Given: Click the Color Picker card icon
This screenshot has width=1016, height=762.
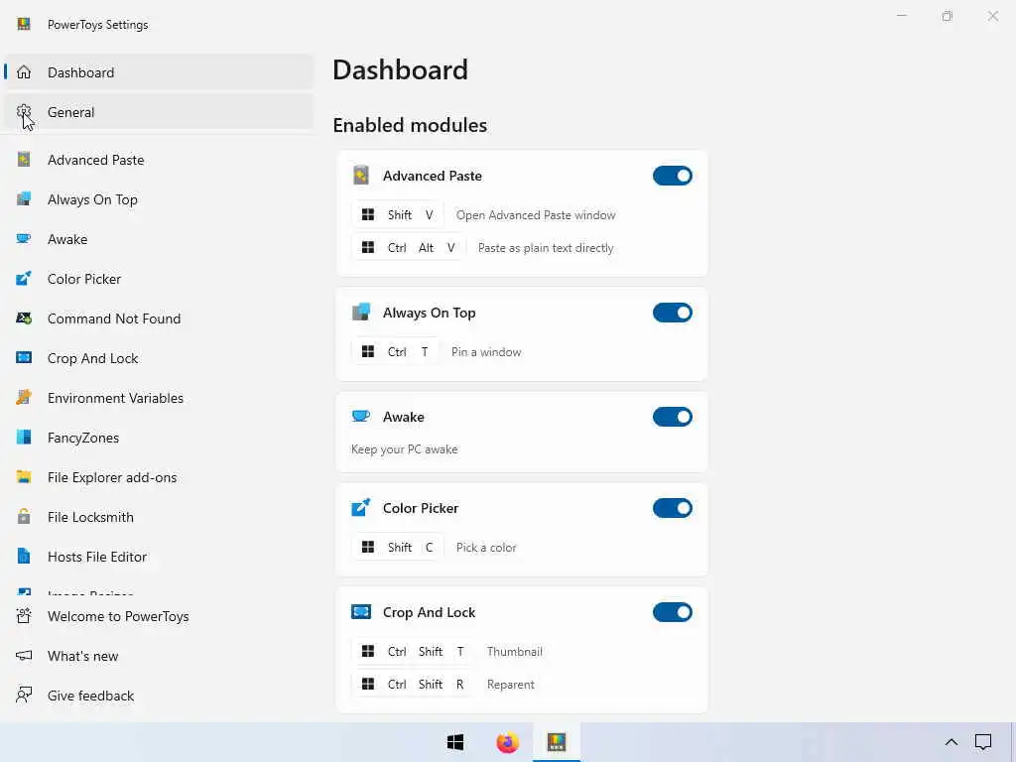Looking at the screenshot, I should click(x=361, y=507).
